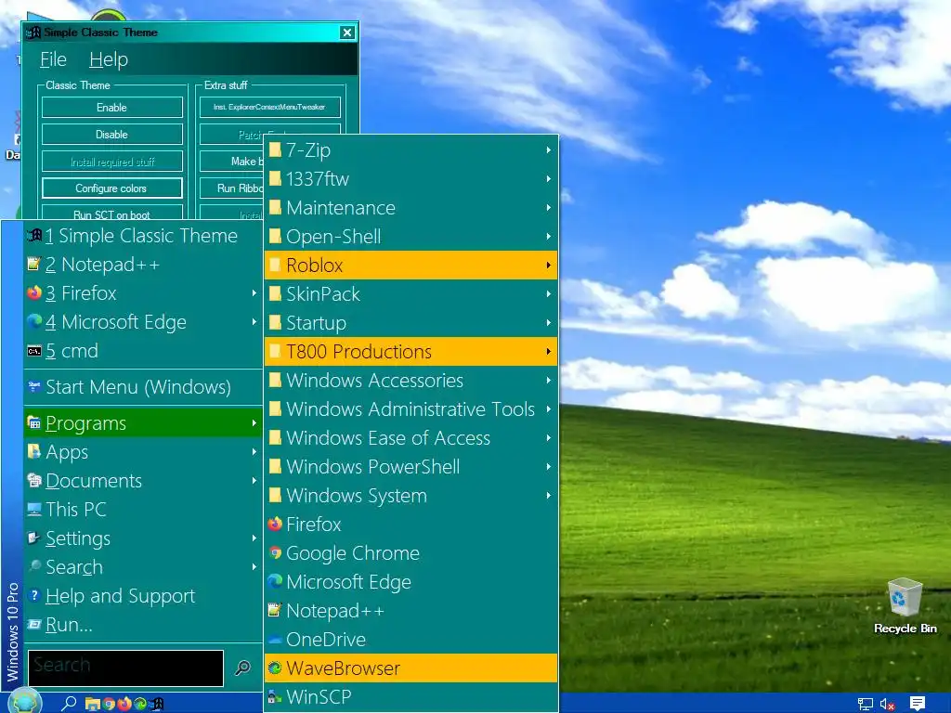Open the Startup folder
The width and height of the screenshot is (951, 713).
(411, 322)
